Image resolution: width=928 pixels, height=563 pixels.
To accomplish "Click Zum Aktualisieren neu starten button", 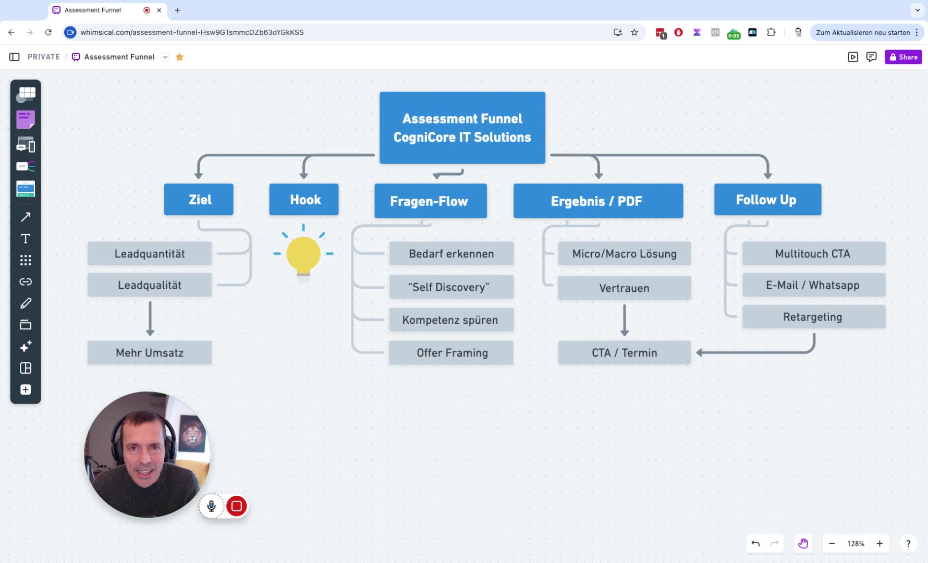I will pyautogui.click(x=862, y=32).
